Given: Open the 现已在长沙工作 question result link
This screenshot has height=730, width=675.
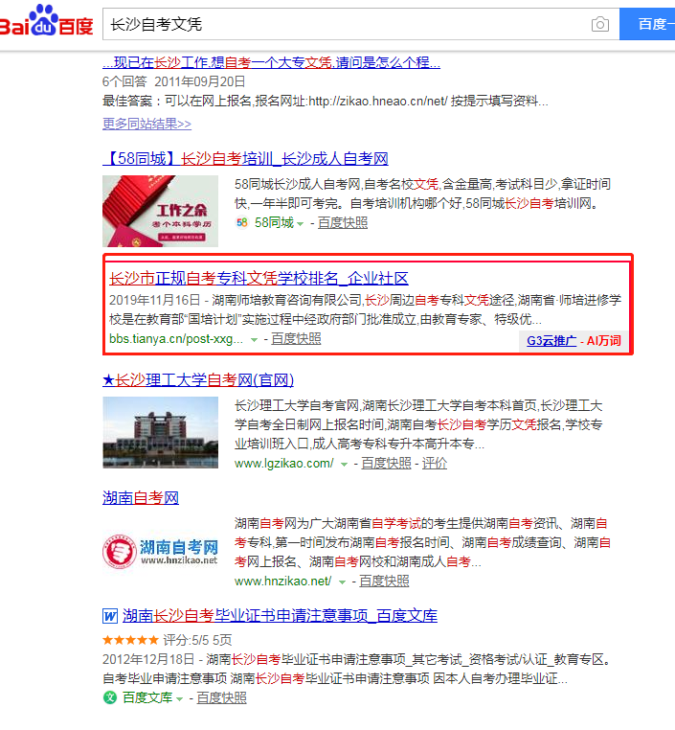Looking at the screenshot, I should 271,62.
